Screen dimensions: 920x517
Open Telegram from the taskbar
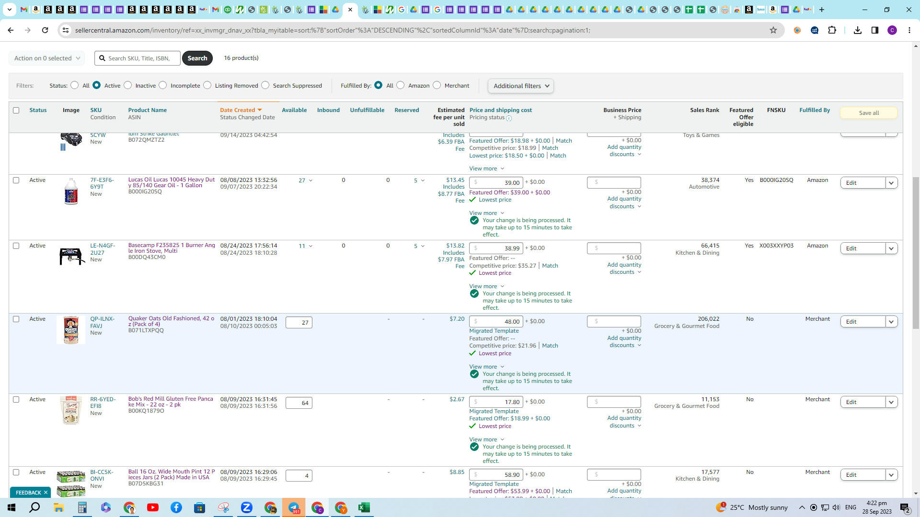coord(294,507)
